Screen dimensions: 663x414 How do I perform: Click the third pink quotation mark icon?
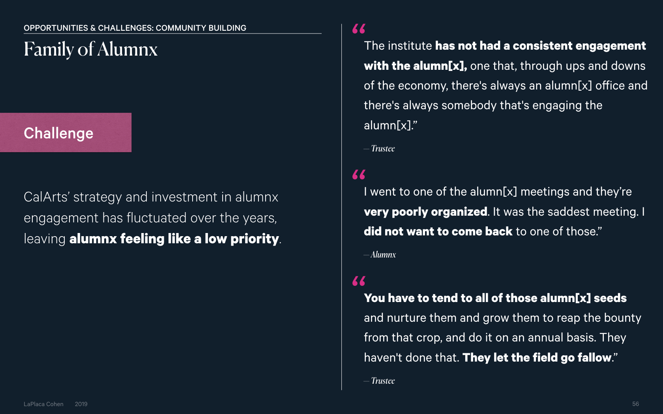359,281
